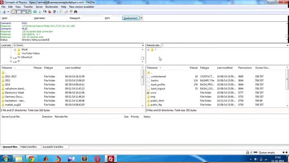This screenshot has width=289, height=163.
Task: Select local folder matlab_aug18
Action: [13, 105]
